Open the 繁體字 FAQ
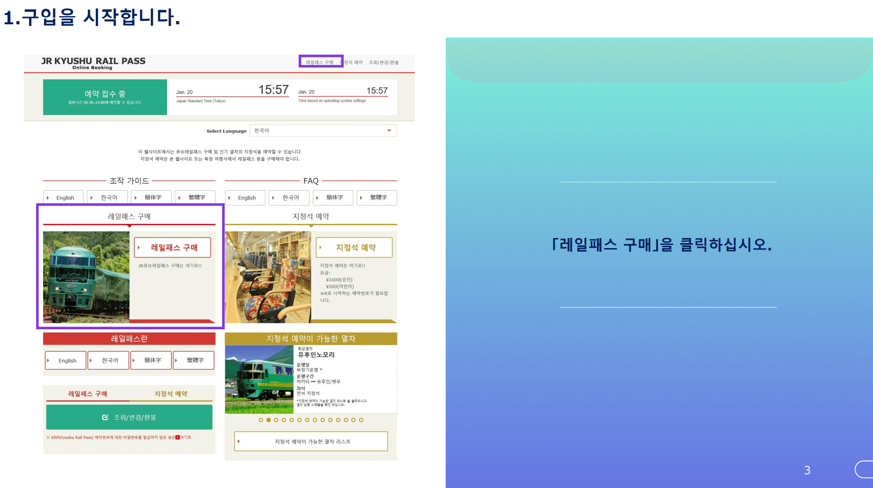The width and height of the screenshot is (873, 488). 377,198
